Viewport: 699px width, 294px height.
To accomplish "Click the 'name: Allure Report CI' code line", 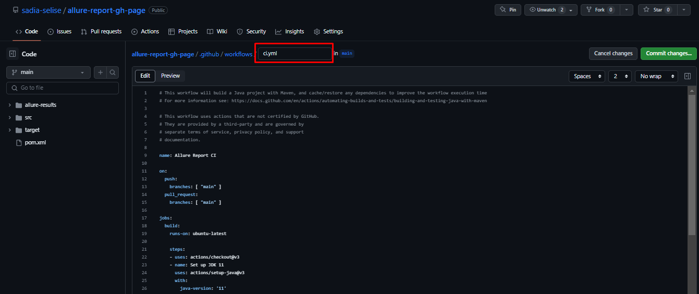I will (188, 155).
